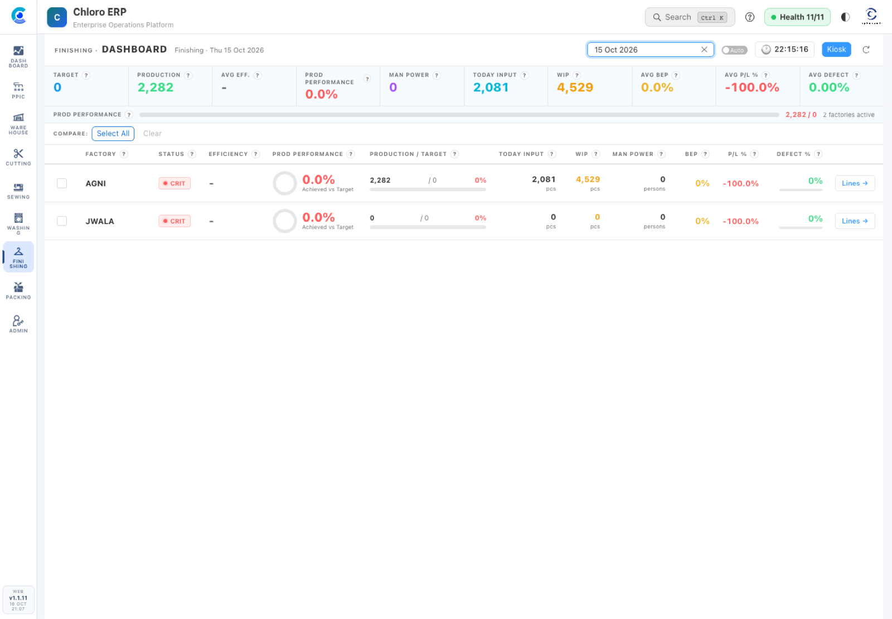The height and width of the screenshot is (619, 892).
Task: Click the AGNI CRIT status badge
Action: tap(174, 183)
